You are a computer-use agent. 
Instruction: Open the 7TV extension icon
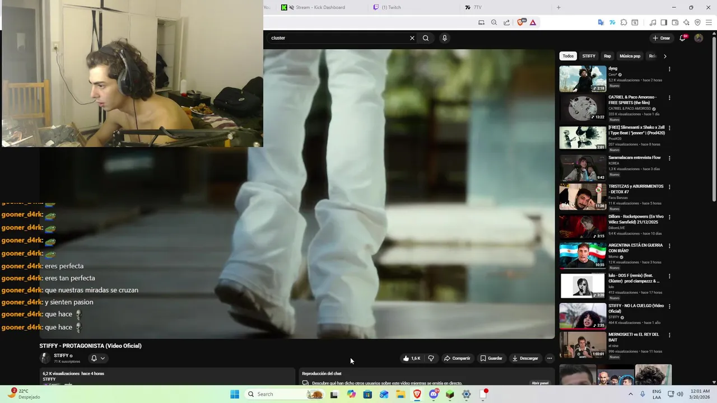612,22
